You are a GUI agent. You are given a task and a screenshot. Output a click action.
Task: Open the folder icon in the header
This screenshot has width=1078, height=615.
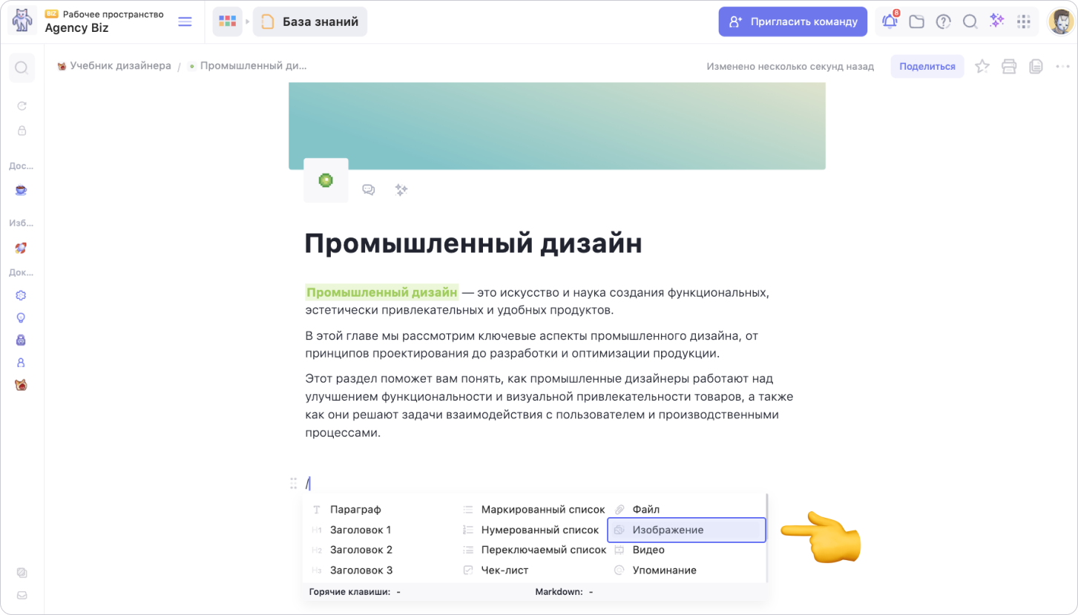tap(916, 22)
